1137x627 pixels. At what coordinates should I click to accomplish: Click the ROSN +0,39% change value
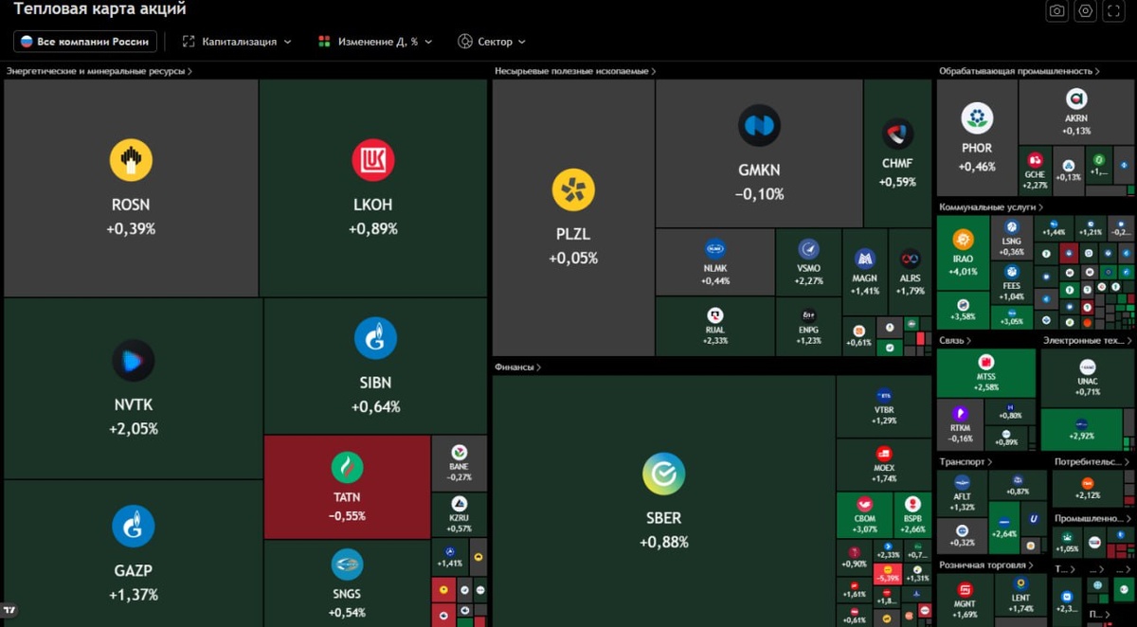tap(131, 228)
